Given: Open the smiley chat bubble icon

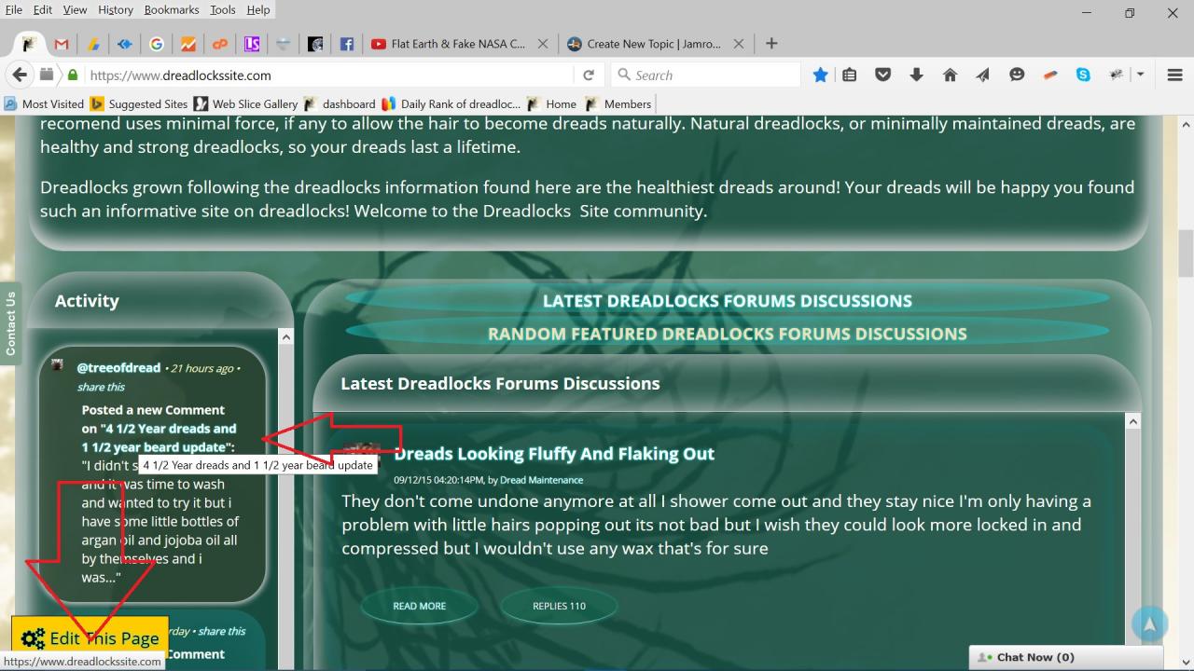Looking at the screenshot, I should pyautogui.click(x=1017, y=75).
